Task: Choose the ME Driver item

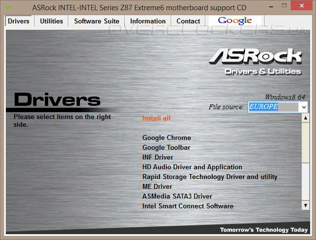Action: (157, 186)
